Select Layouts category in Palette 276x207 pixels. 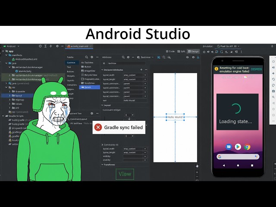click(70, 81)
